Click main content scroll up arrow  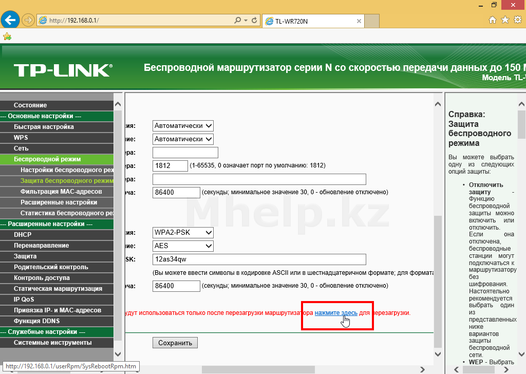pos(438,104)
